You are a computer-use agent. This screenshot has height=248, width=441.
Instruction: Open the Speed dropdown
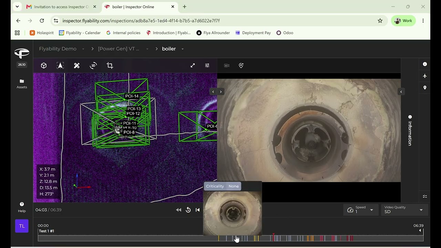(x=360, y=210)
